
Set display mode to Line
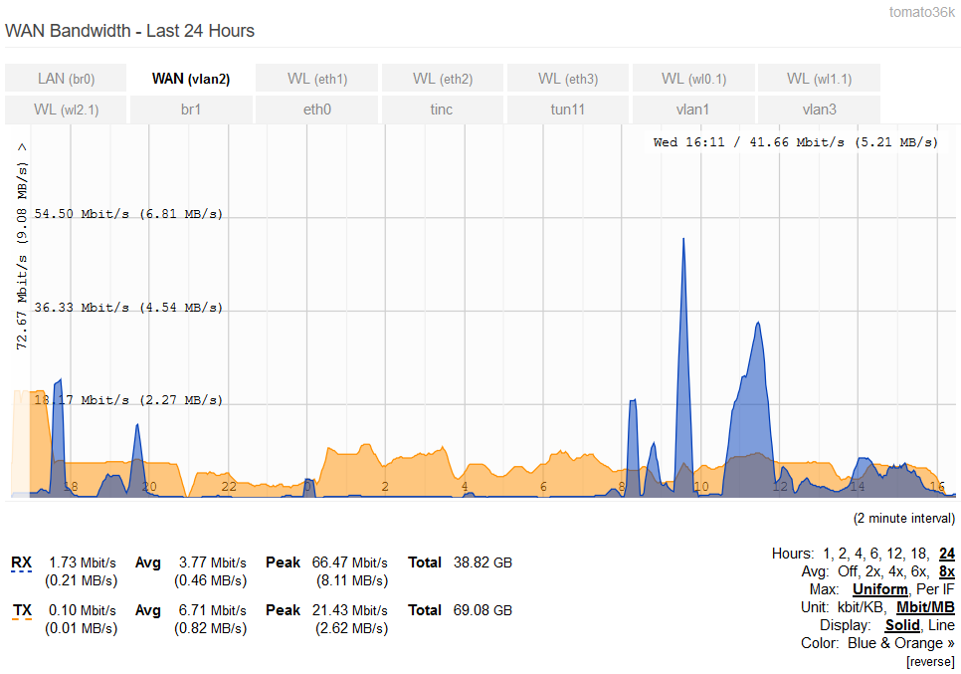coord(941,625)
